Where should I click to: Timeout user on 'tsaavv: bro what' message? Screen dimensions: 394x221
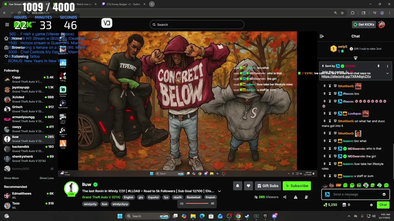[x=330, y=141]
